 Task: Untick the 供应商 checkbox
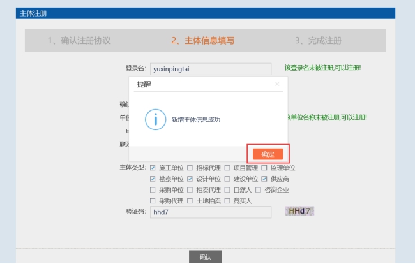[264, 179]
